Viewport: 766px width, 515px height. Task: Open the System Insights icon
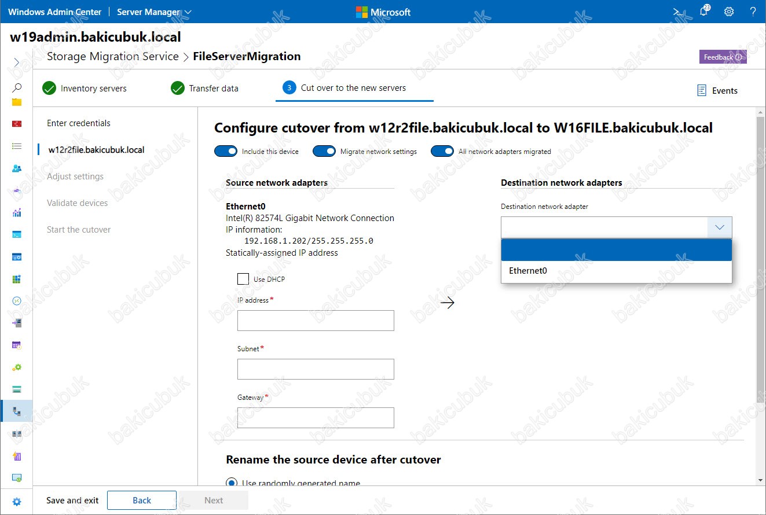(17, 456)
